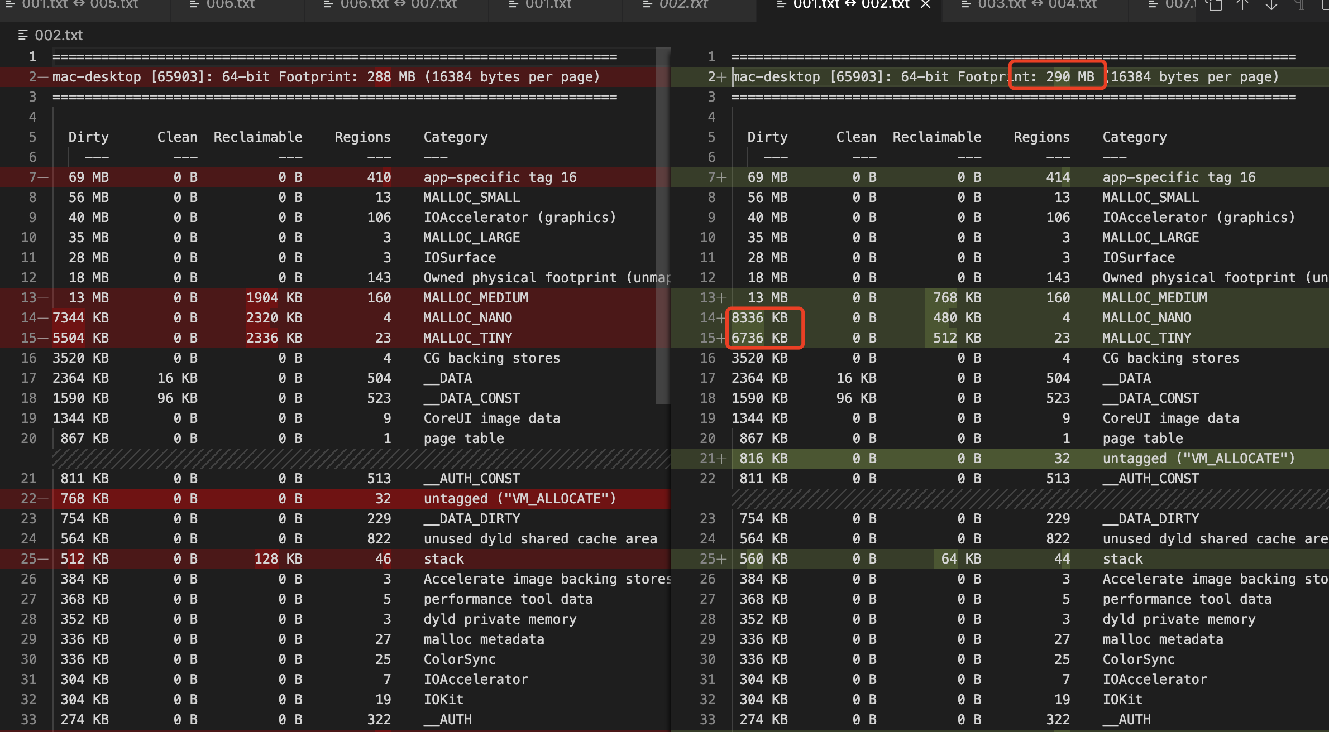Image resolution: width=1329 pixels, height=732 pixels.
Task: Go to previous change with up arrow
Action: pos(1242,5)
